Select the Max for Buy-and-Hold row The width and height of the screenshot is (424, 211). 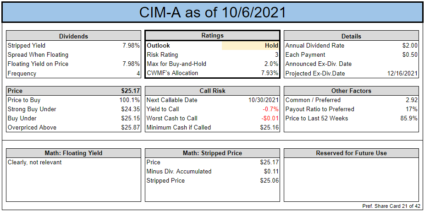tap(212, 64)
